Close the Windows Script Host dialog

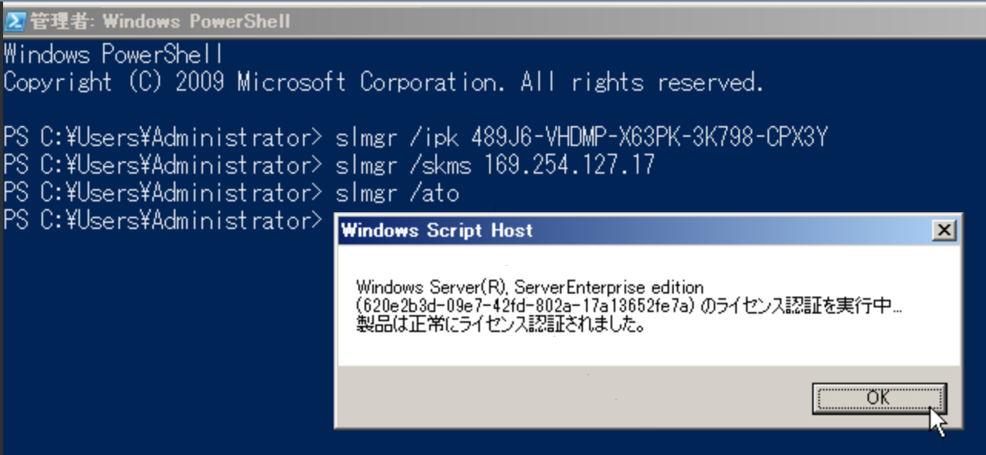point(943,230)
